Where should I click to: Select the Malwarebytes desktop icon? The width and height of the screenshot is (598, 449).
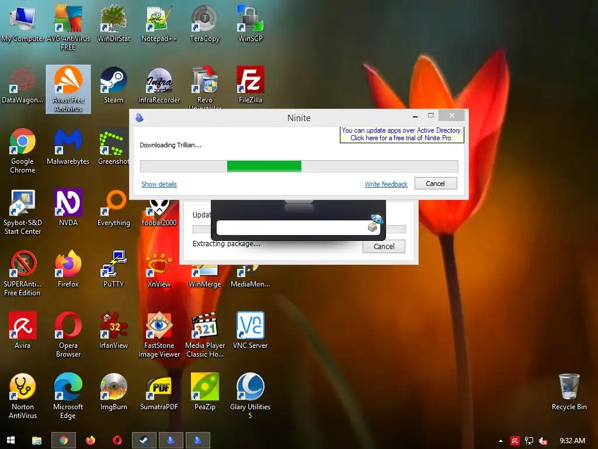pos(68,147)
